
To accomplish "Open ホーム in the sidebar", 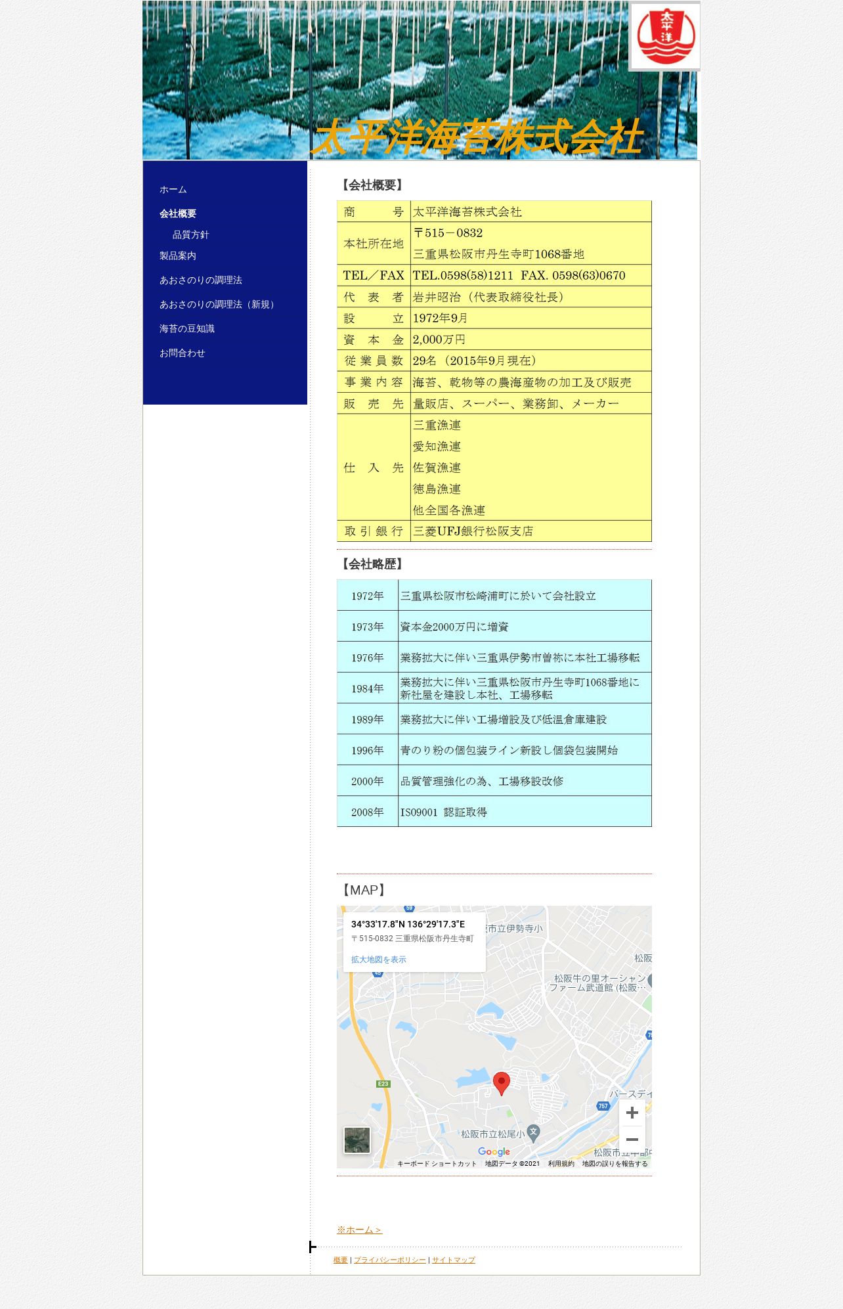I will [173, 190].
